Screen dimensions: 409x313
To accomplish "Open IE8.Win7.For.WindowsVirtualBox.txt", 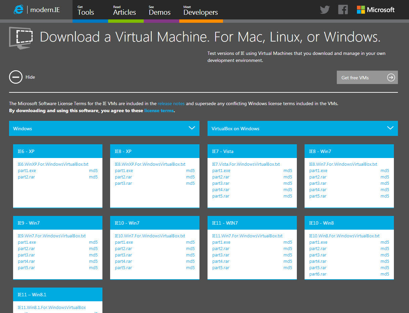I will point(343,164).
